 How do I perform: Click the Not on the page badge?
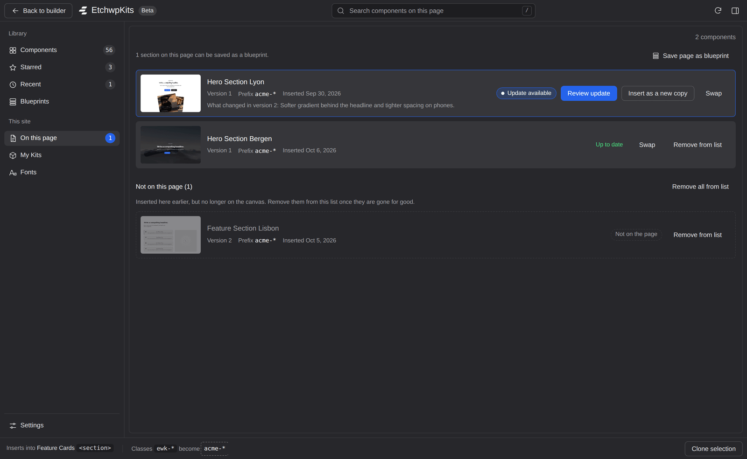636,234
